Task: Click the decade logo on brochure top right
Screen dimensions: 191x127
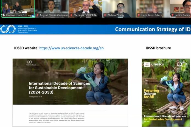Action: click(182, 64)
